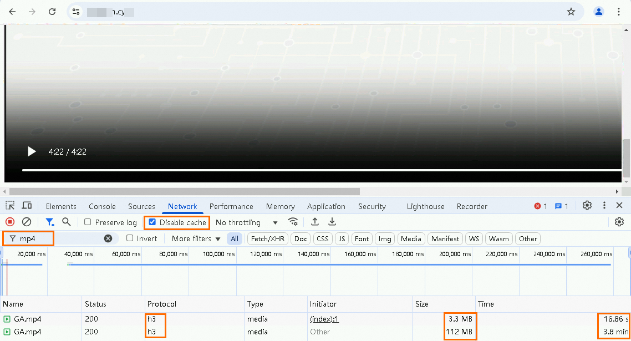Open DevTools settings gear
This screenshot has width=631, height=341.
point(587,205)
